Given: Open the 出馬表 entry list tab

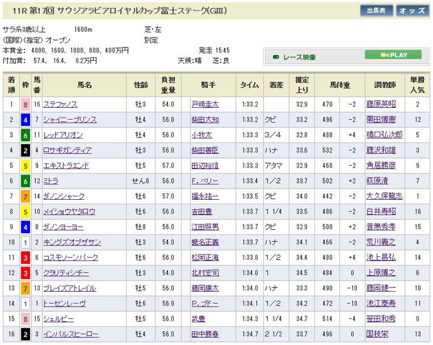Looking at the screenshot, I should pyautogui.click(x=377, y=11).
